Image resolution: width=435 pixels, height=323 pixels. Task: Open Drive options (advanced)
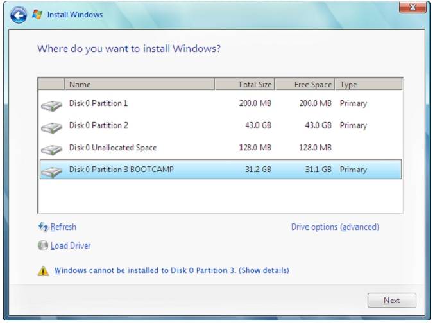coord(335,227)
